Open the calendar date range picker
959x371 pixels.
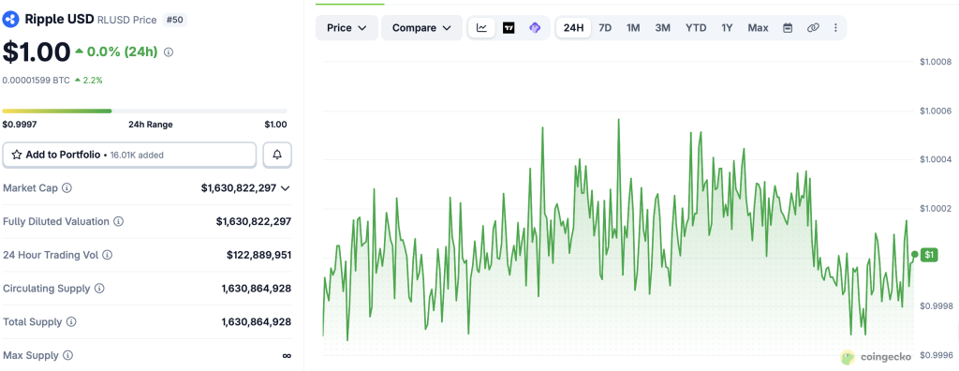788,27
